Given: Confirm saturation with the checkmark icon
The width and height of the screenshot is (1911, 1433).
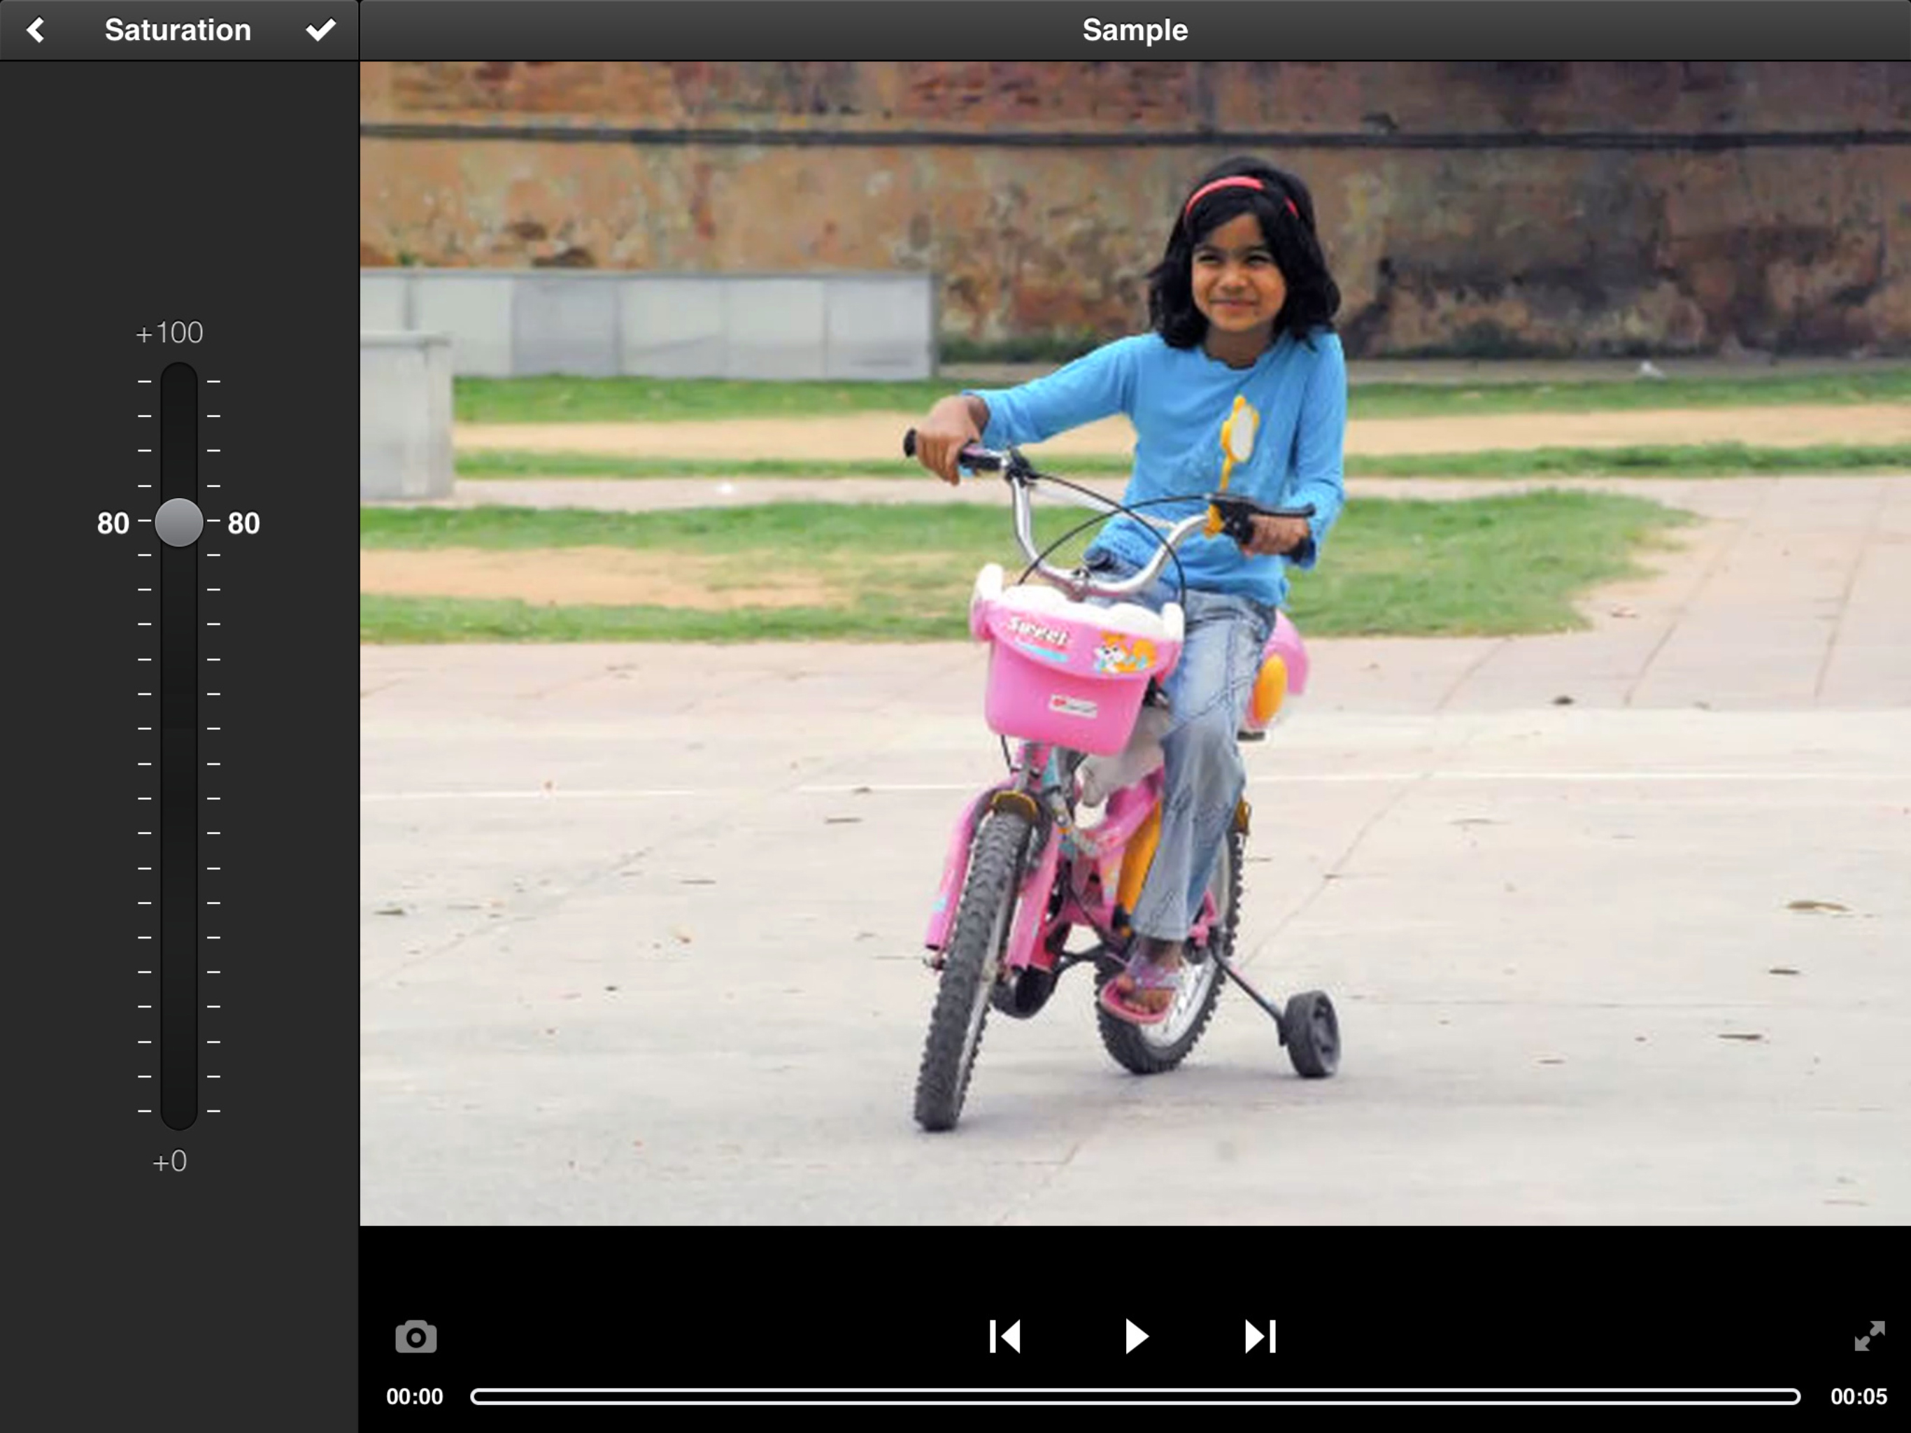Looking at the screenshot, I should [x=320, y=30].
